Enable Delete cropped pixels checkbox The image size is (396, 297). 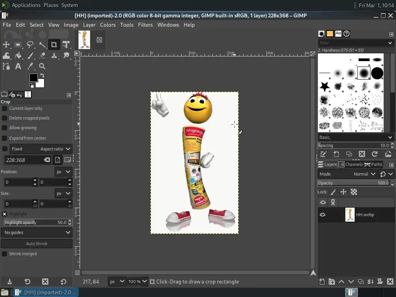[x=4, y=118]
